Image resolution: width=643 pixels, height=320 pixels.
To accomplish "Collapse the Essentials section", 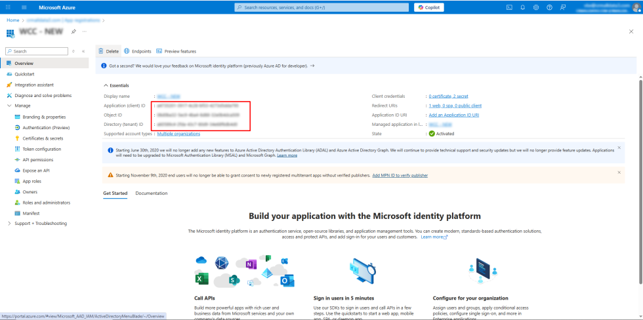I will (x=106, y=85).
